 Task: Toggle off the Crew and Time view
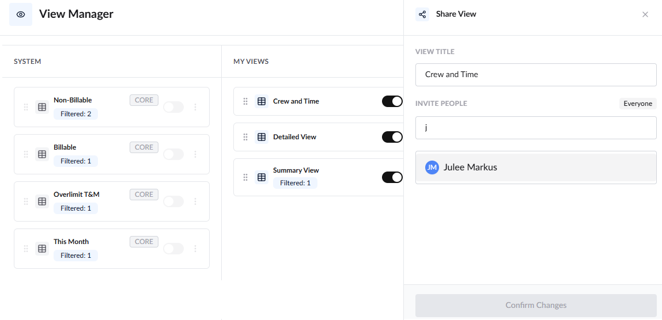tap(392, 101)
